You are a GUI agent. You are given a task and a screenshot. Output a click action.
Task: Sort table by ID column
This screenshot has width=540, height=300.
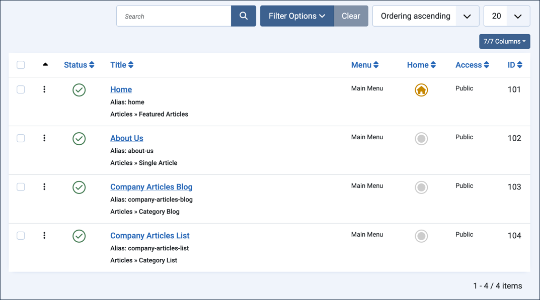[x=515, y=65]
